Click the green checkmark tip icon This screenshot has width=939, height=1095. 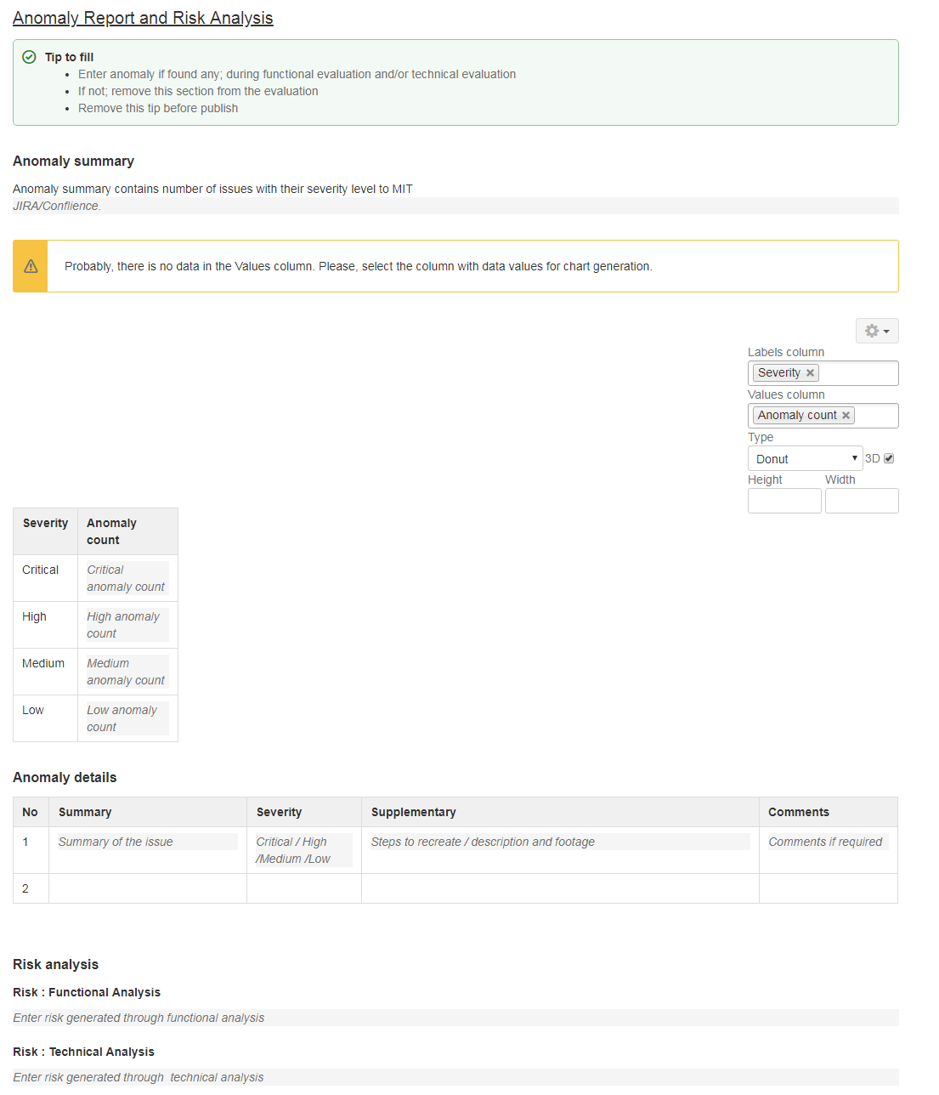pyautogui.click(x=29, y=57)
